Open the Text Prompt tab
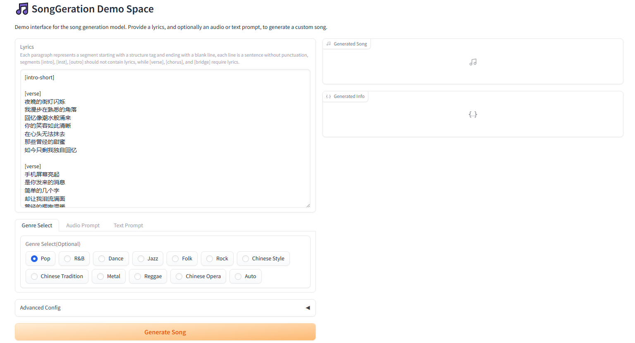Screen dimensions: 635x343 [x=128, y=226]
